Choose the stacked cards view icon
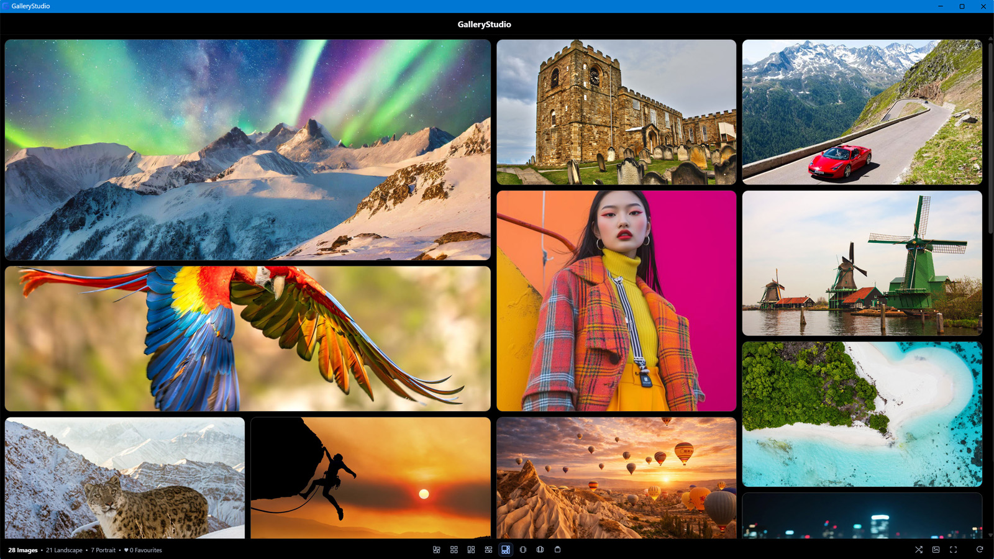The image size is (994, 559). [x=558, y=550]
